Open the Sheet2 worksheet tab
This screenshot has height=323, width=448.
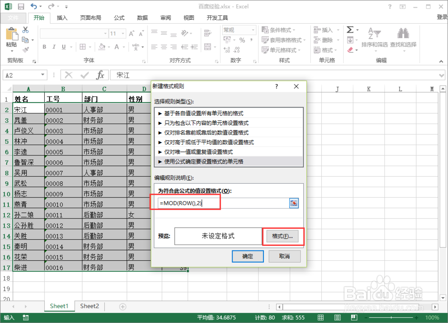(x=89, y=306)
